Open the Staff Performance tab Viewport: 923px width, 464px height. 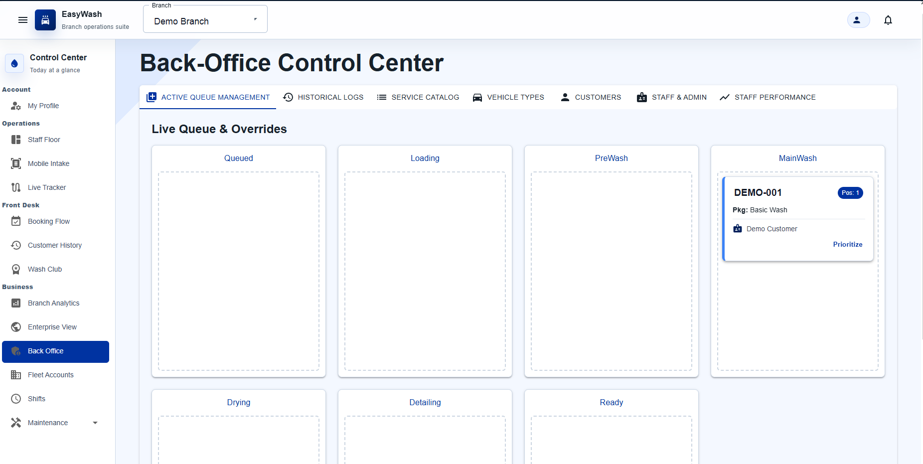768,97
